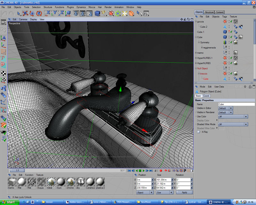Disable the Symmetry object checkmark

coord(231,42)
